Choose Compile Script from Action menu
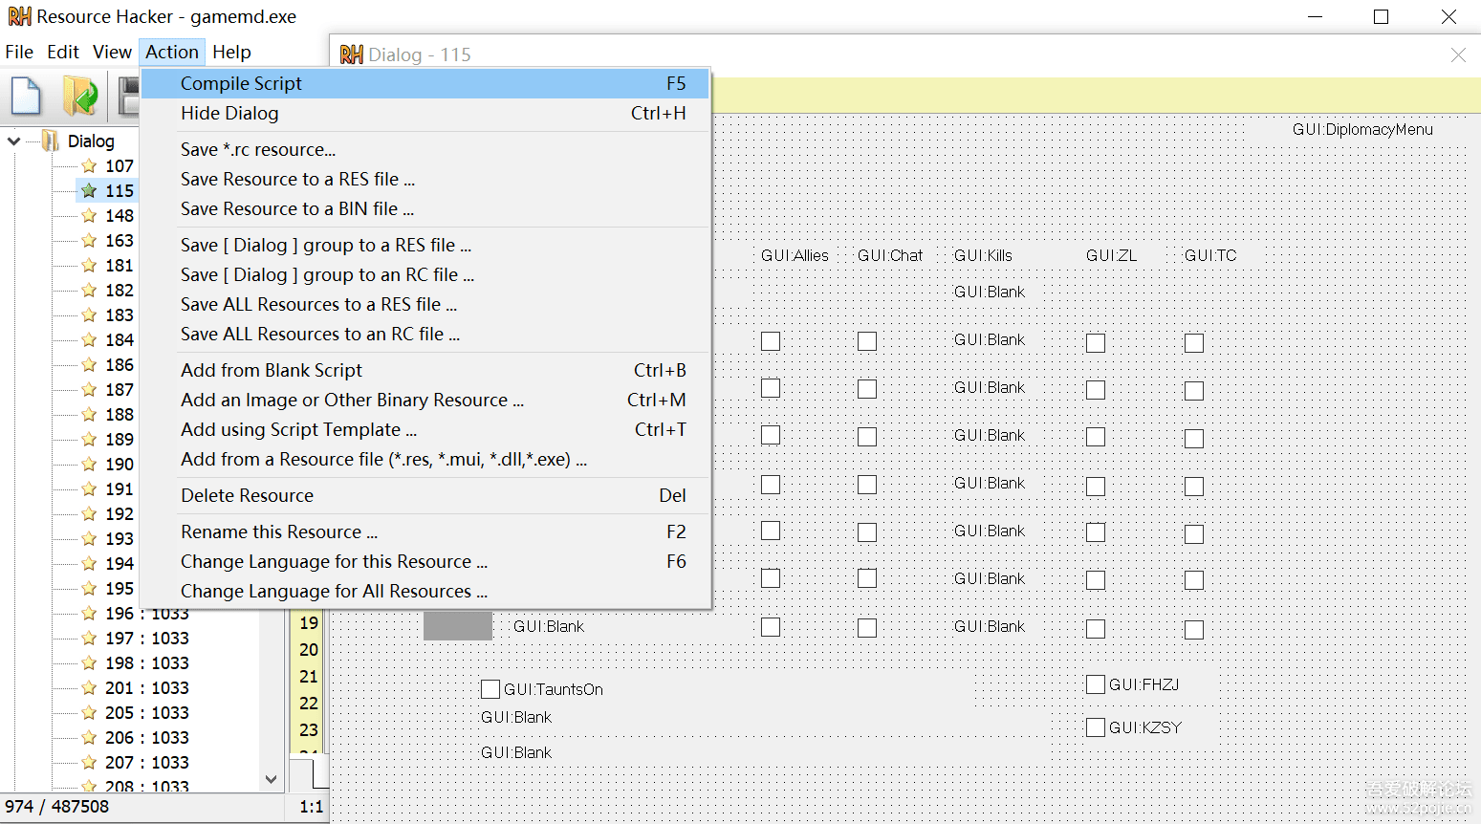 click(425, 83)
